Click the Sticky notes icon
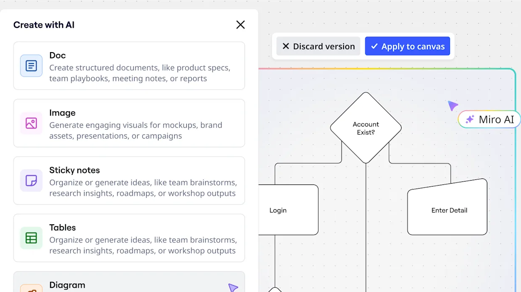The image size is (521, 292). [31, 181]
